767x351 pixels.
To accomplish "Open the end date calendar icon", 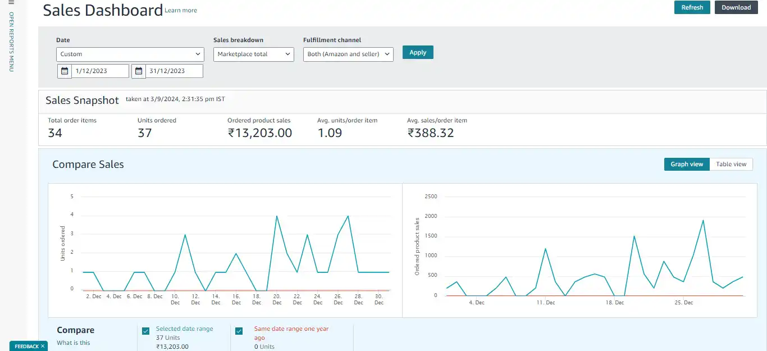I will coord(139,71).
